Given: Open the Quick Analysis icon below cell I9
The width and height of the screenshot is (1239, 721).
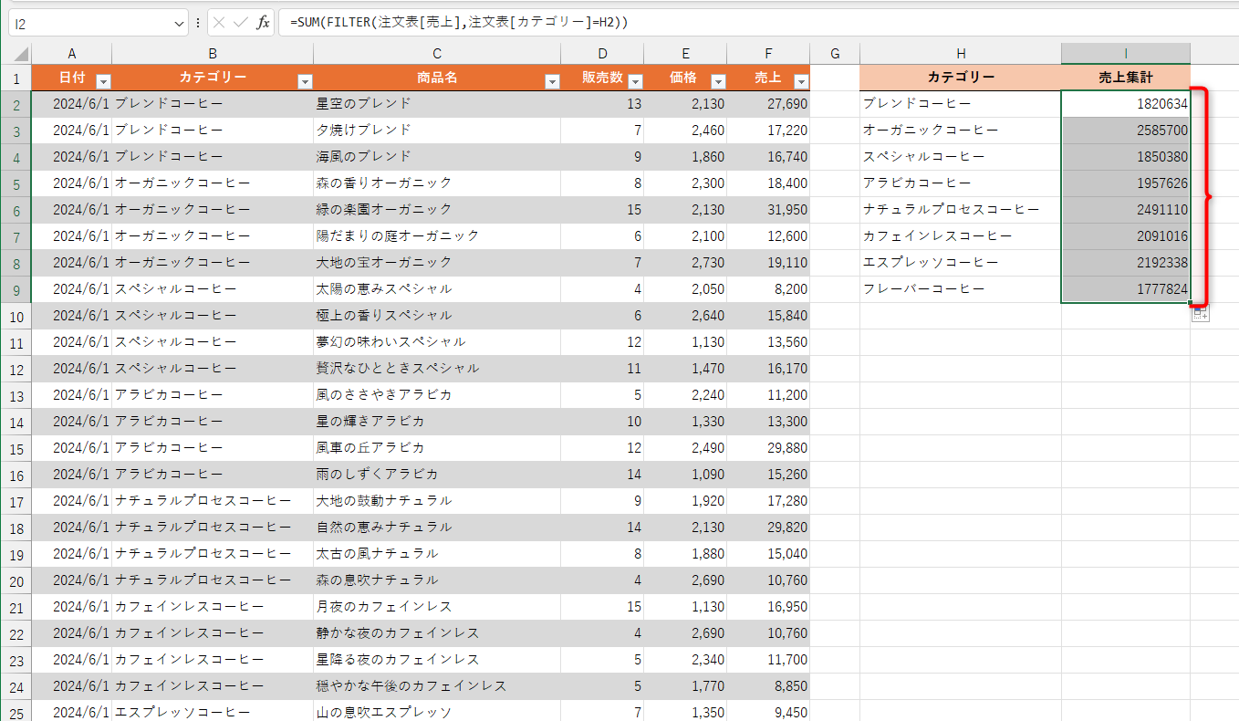Looking at the screenshot, I should tap(1199, 312).
